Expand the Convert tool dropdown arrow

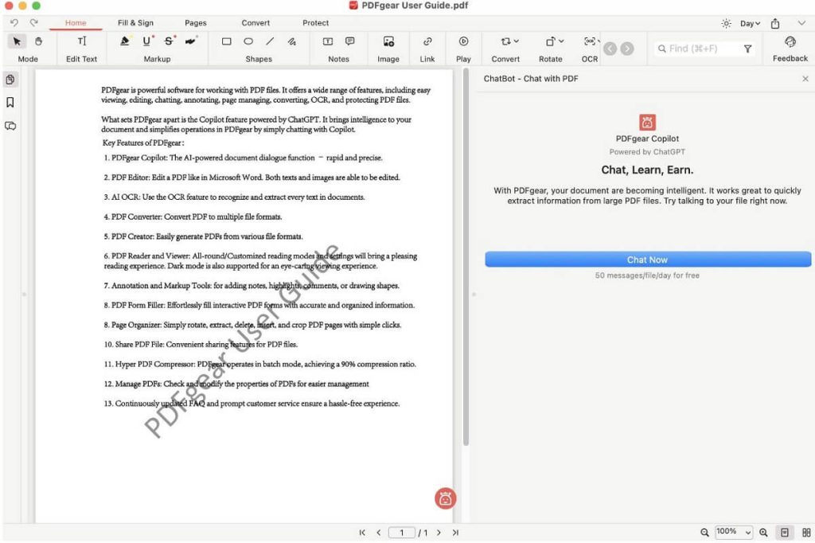click(516, 41)
